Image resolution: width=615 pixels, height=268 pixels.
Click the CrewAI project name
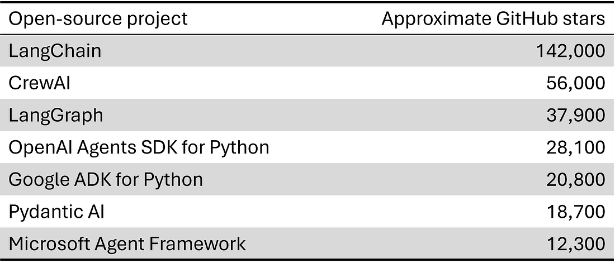(x=39, y=83)
